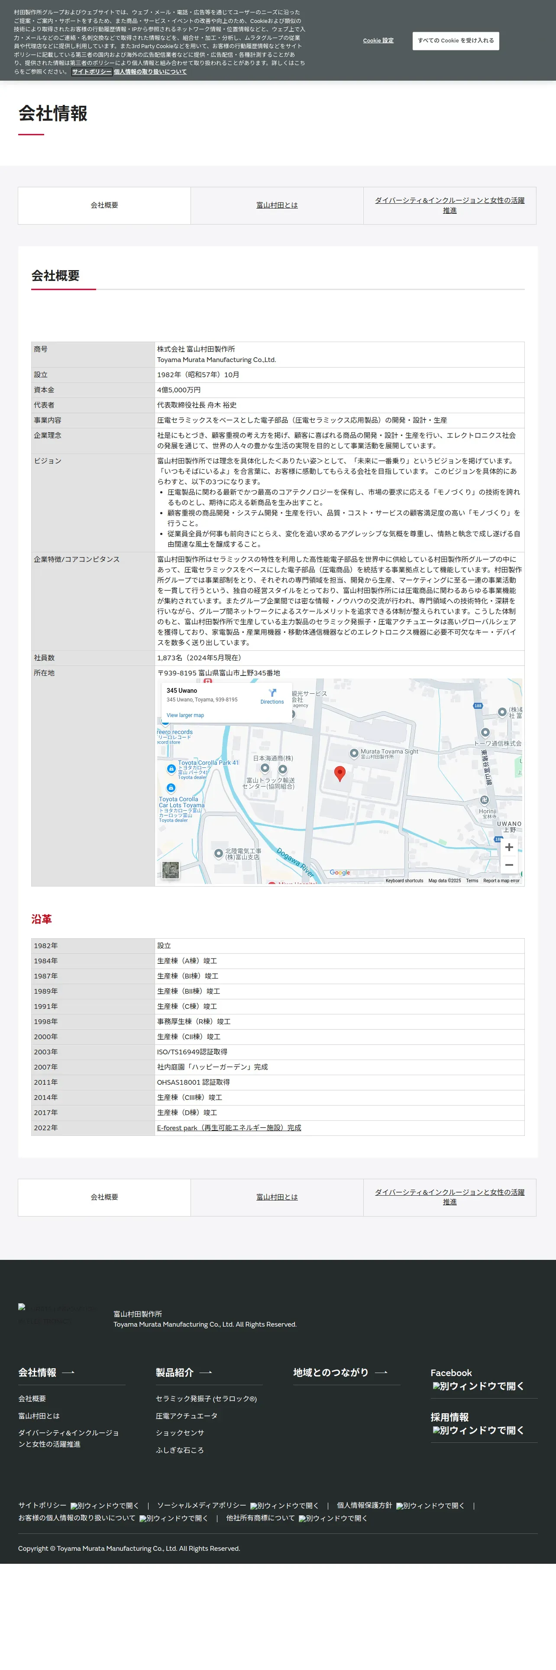Click Keyboard shortcuts on the map

pos(404,881)
